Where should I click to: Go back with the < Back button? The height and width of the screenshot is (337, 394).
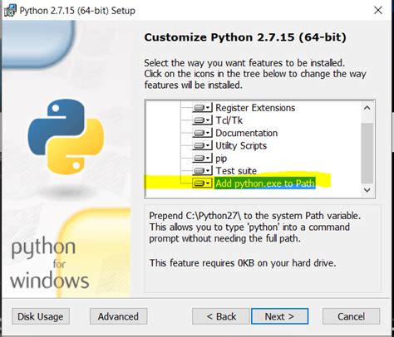[221, 316]
